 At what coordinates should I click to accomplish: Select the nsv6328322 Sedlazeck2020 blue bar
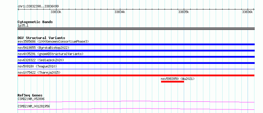click(x=136, y=63)
